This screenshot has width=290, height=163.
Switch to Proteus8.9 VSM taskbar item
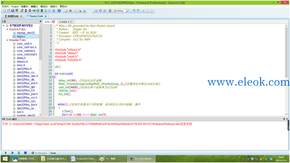click(83, 159)
